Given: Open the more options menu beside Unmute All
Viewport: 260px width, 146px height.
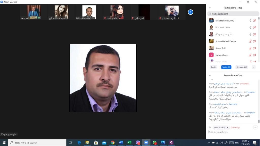Looking at the screenshot, I should [253, 67].
